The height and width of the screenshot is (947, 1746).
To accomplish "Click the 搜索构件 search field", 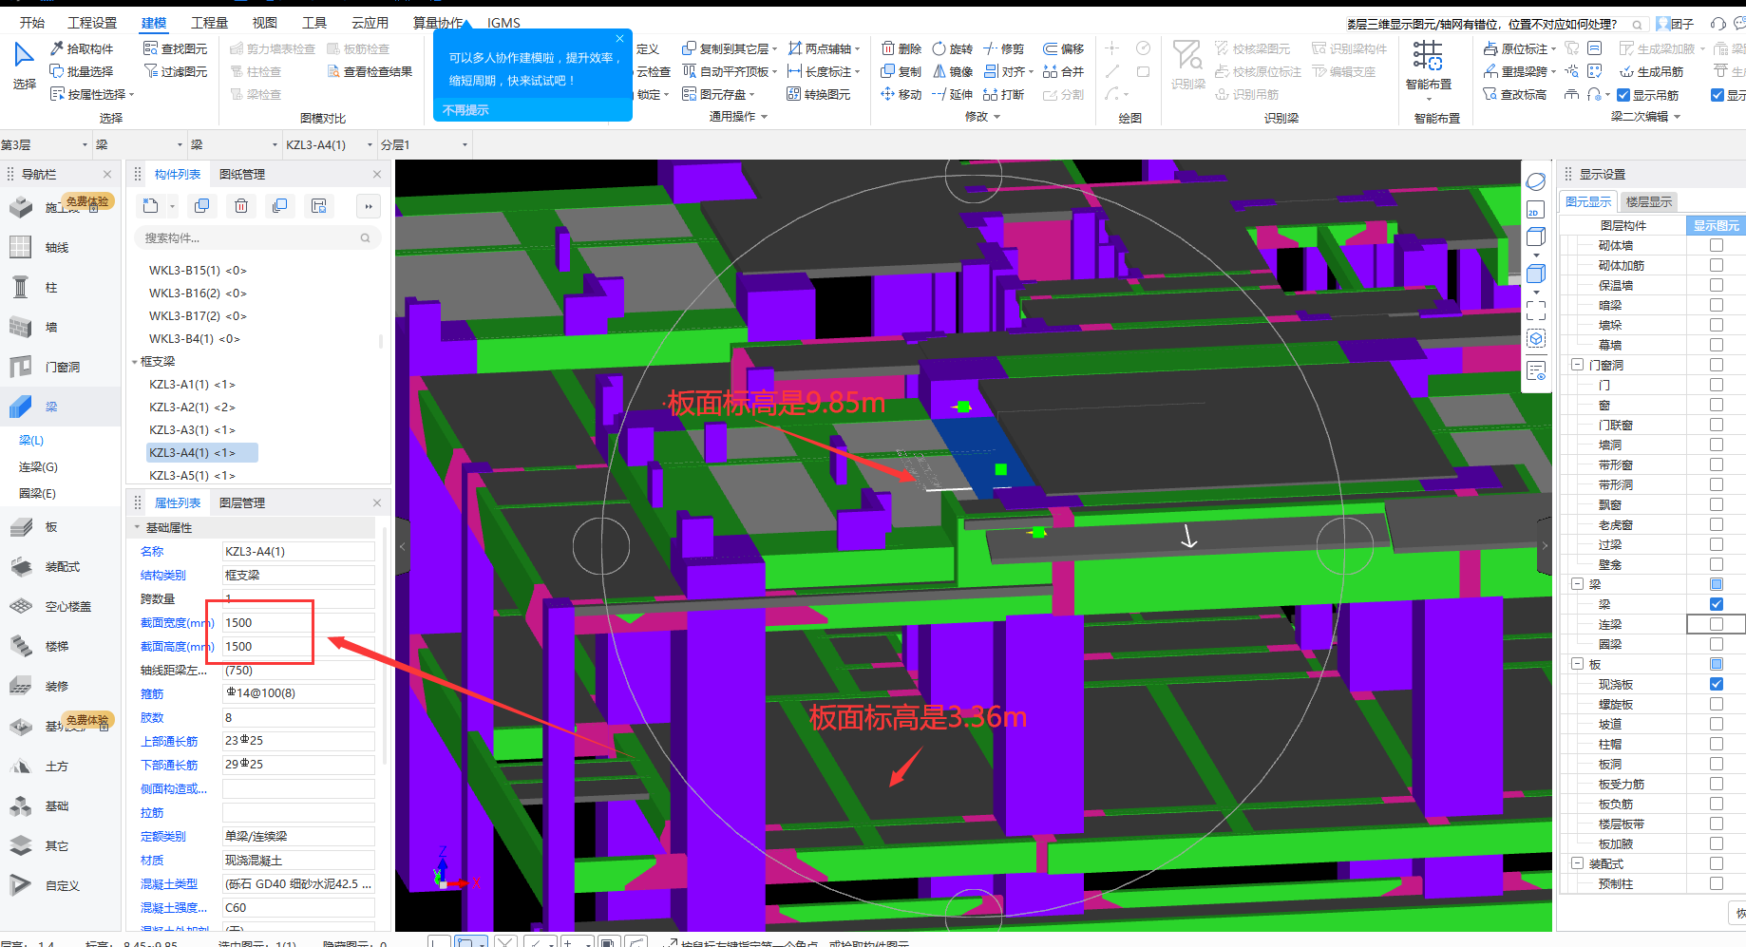I will pos(256,237).
